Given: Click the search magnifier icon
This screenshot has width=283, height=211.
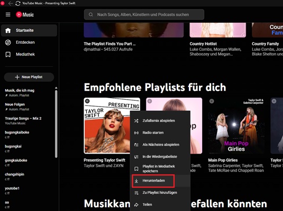Looking at the screenshot, I should coord(91,15).
